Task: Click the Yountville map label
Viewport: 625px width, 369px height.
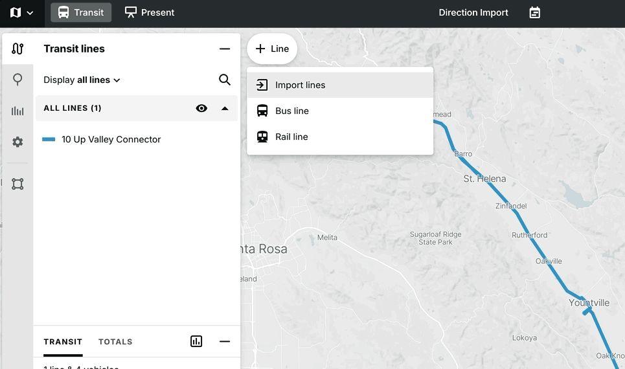Action: 589,303
